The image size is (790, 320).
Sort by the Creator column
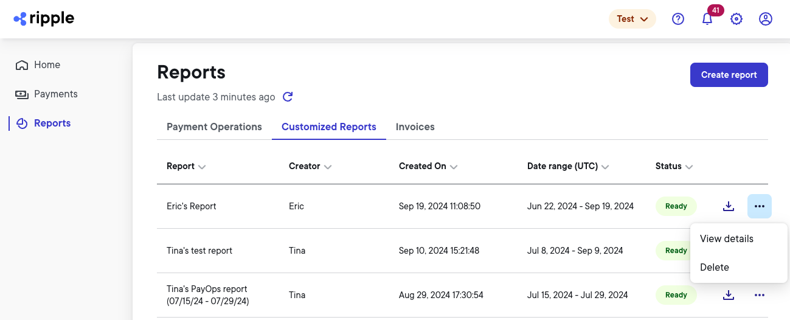310,166
